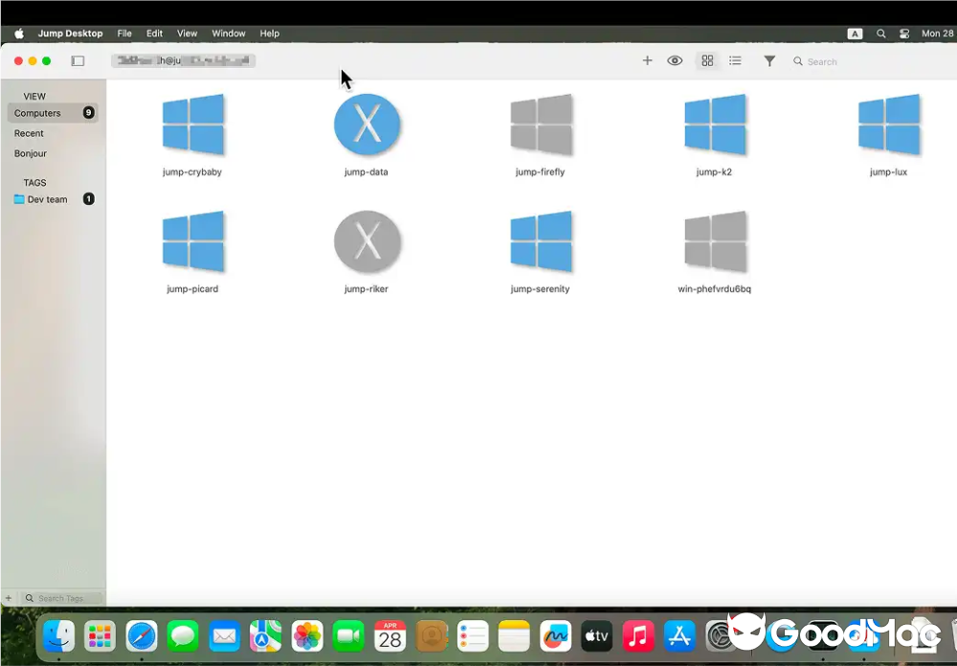The height and width of the screenshot is (666, 957).
Task: Open Notes from the Dock
Action: coord(514,636)
